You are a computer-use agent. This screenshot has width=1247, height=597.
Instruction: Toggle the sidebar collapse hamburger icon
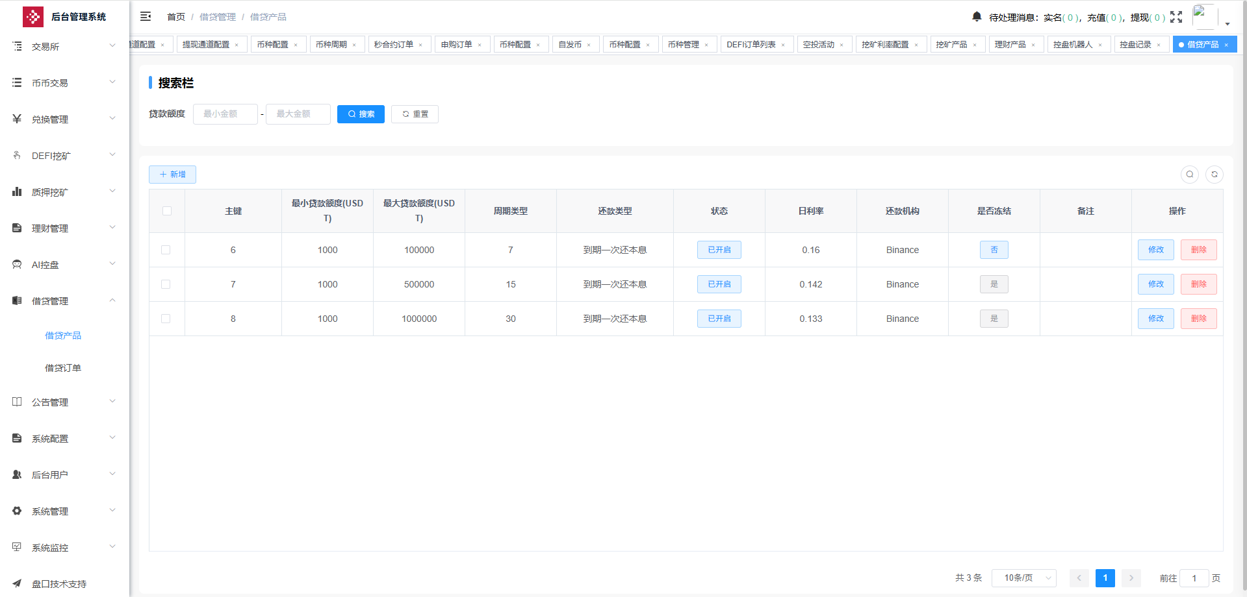[x=146, y=16]
